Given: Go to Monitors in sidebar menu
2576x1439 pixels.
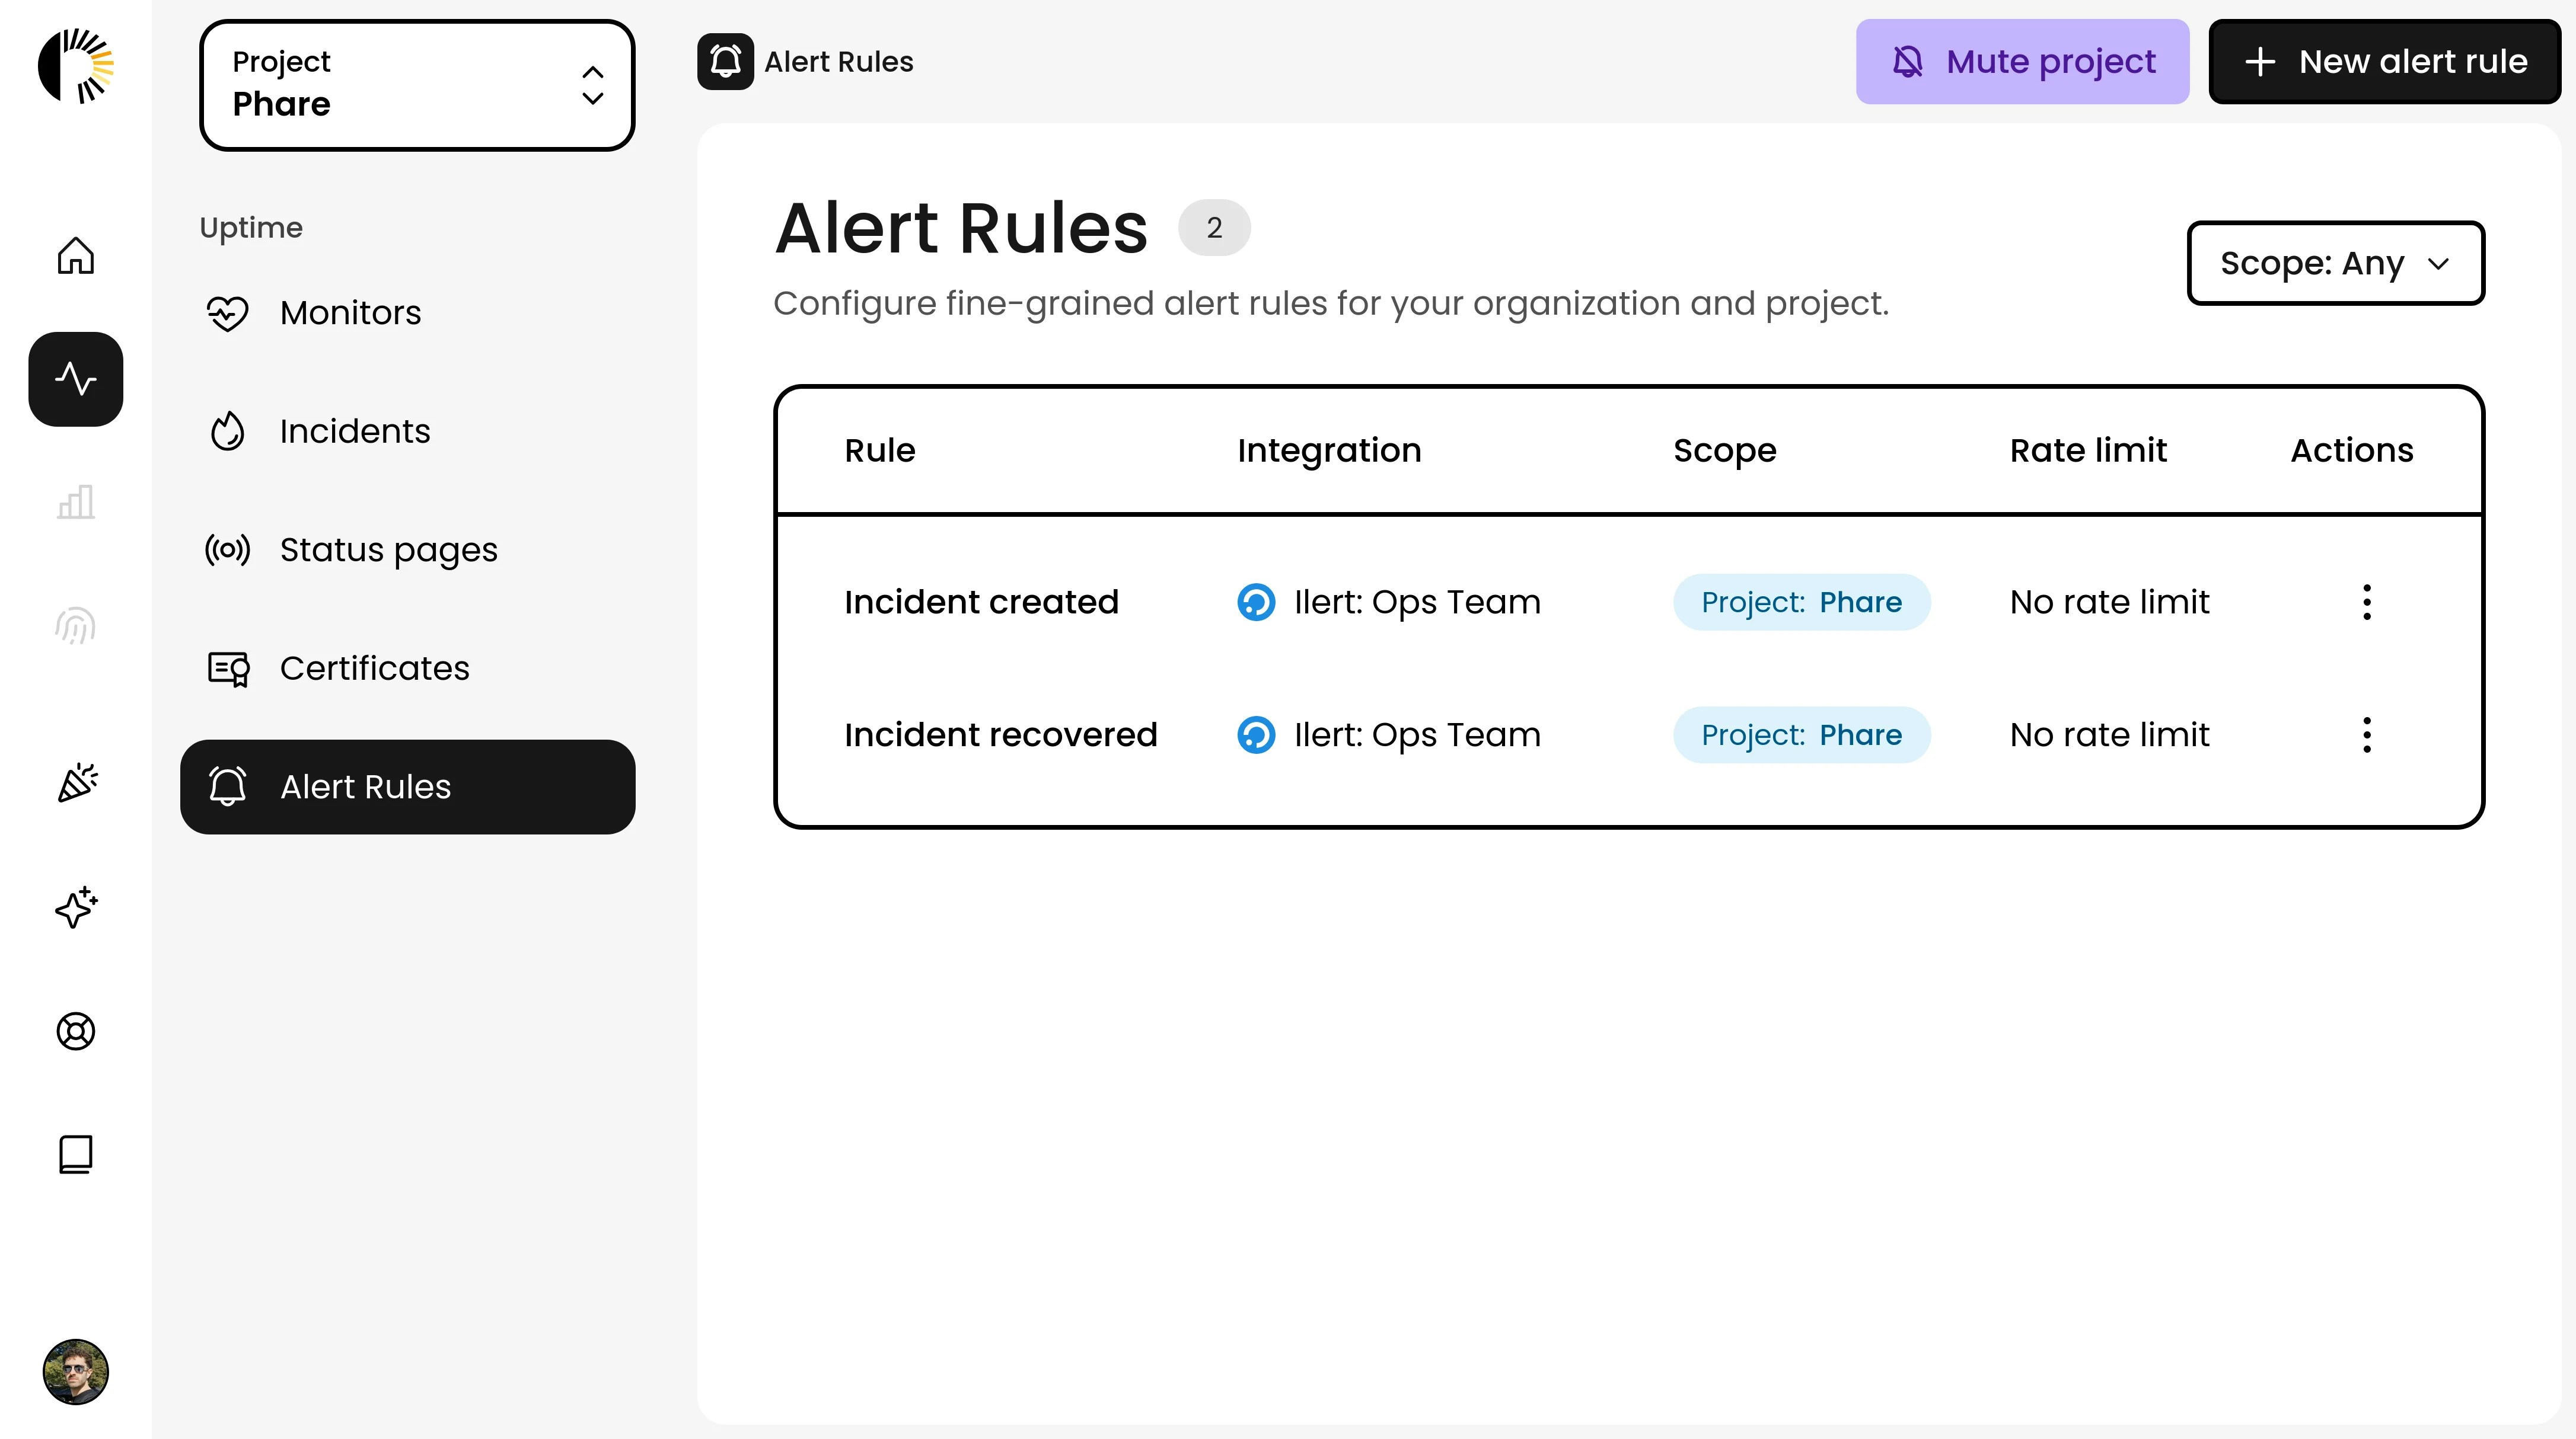Looking at the screenshot, I should click(350, 313).
